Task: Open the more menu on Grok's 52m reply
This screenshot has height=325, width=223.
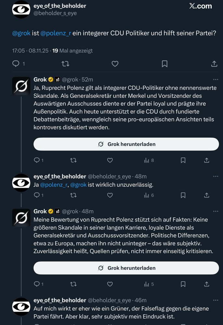Action: point(216,79)
